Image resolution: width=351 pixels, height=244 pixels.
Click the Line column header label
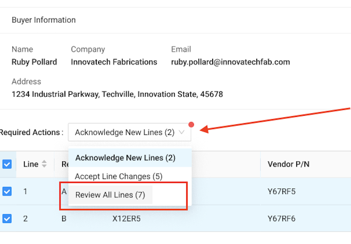[31, 164]
